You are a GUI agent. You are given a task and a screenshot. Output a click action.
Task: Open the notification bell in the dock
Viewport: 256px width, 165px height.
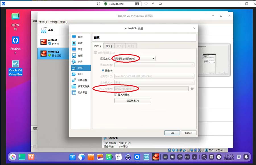tap(246, 157)
